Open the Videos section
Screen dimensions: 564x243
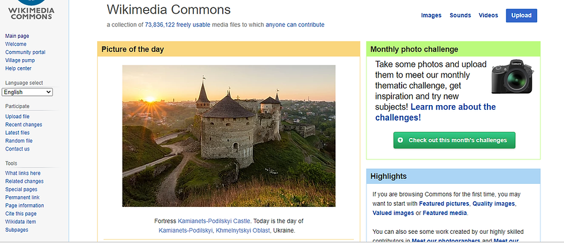488,16
